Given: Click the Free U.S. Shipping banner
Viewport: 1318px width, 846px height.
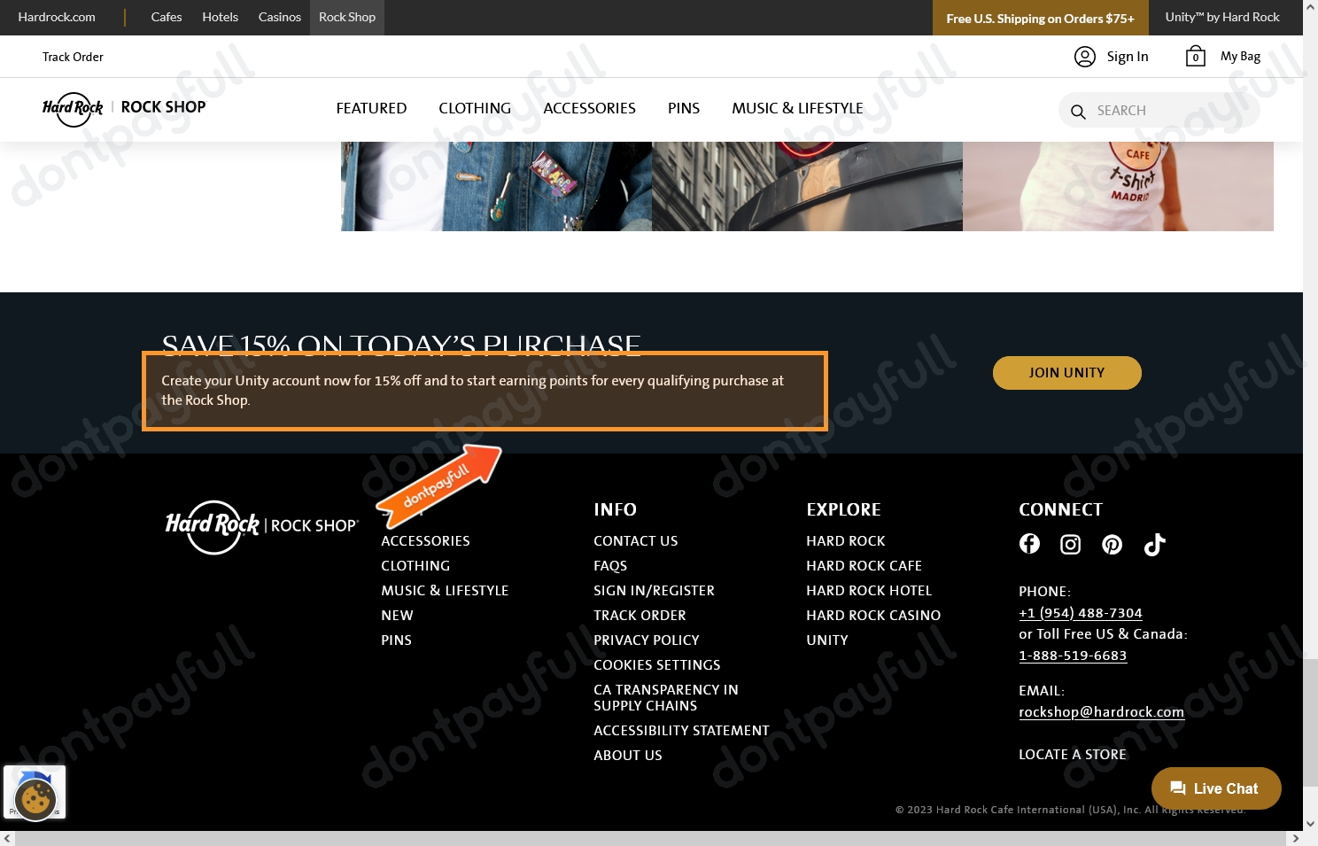Looking at the screenshot, I should click(1040, 18).
